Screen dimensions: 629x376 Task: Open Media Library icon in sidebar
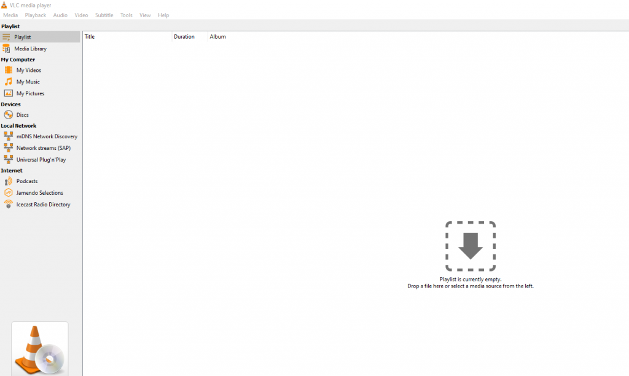click(x=6, y=49)
